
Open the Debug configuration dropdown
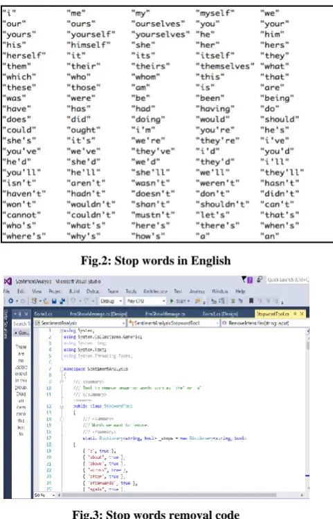(111, 301)
